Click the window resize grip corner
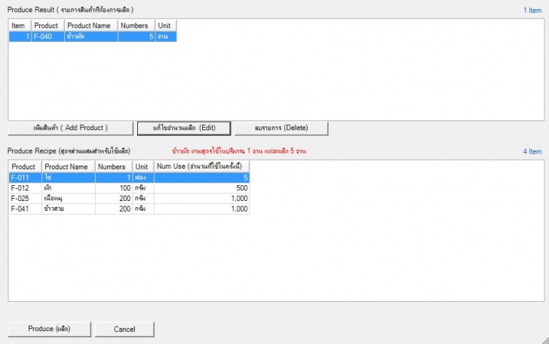Screen dimensions: 549x344 (x=545, y=340)
